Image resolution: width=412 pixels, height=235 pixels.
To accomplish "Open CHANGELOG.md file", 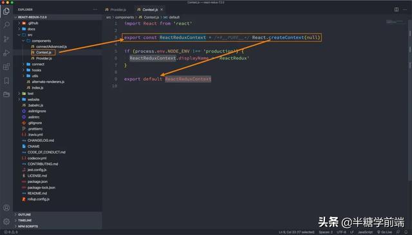I will coord(57,141).
